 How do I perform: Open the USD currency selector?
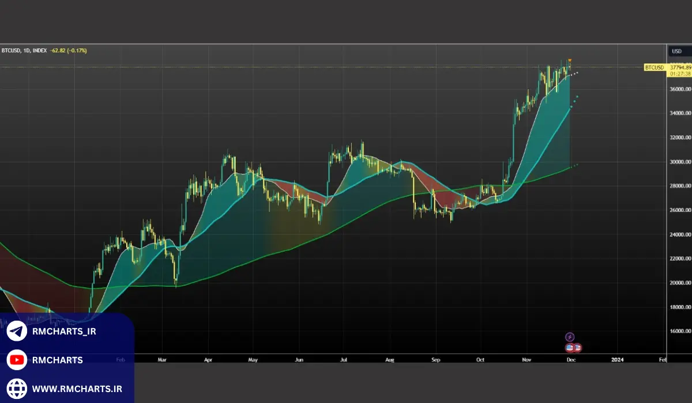click(676, 51)
